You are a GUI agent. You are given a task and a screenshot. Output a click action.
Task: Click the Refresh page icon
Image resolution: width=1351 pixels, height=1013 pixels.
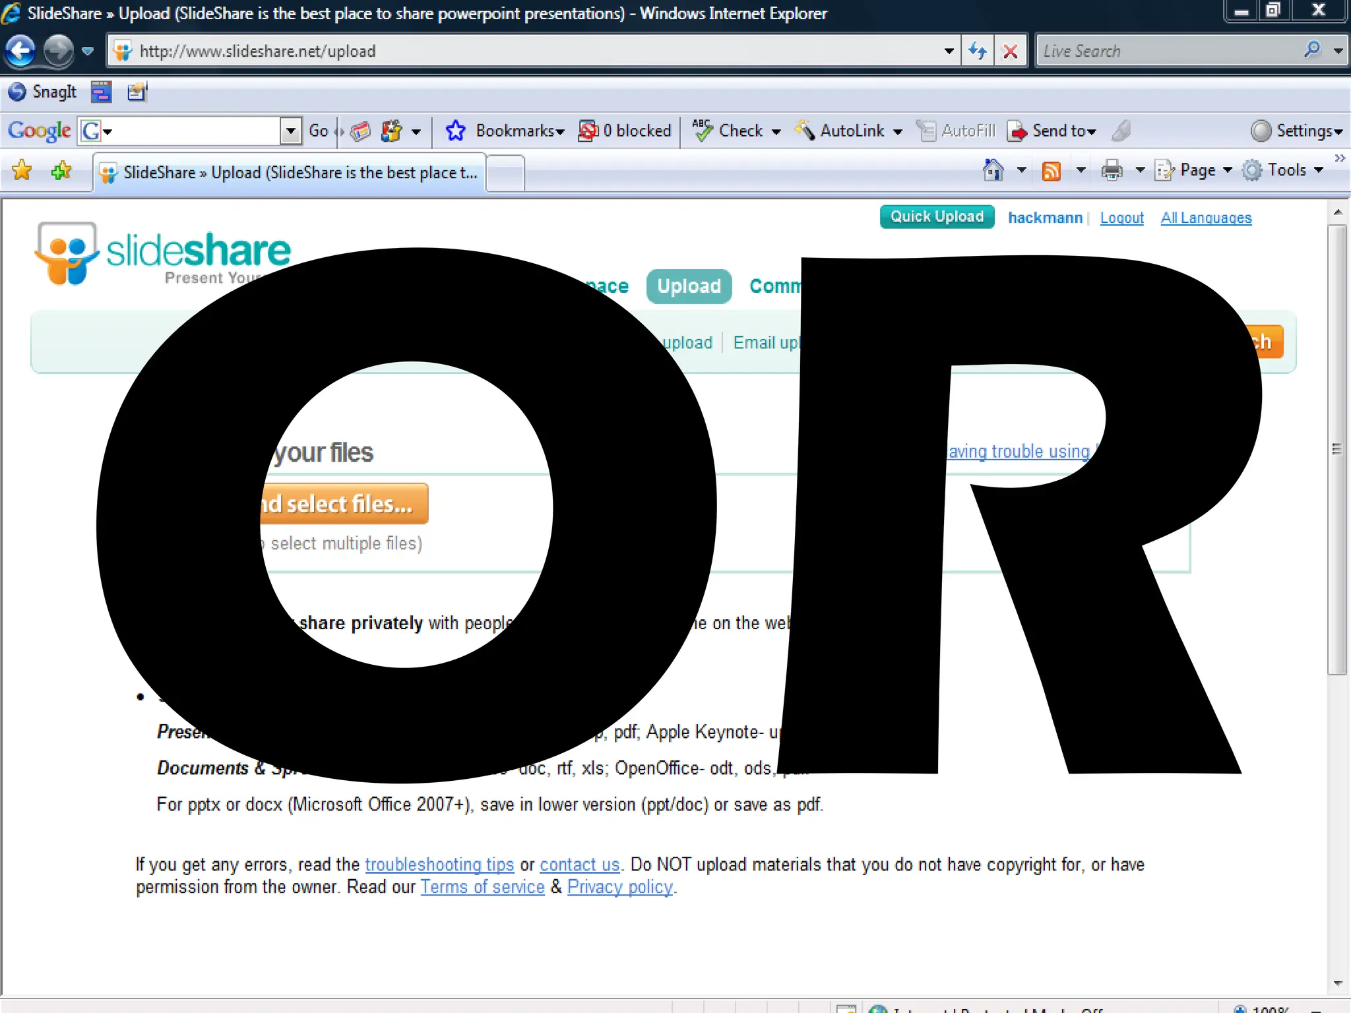point(978,51)
